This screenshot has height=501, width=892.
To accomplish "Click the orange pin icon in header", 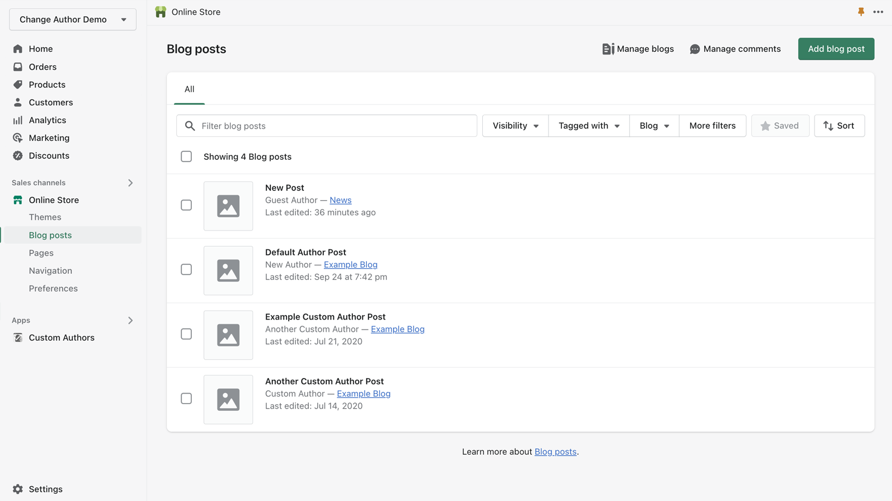I will [861, 11].
